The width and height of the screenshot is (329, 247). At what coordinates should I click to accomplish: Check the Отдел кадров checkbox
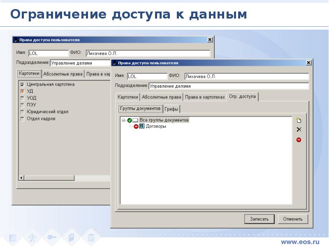pos(22,119)
